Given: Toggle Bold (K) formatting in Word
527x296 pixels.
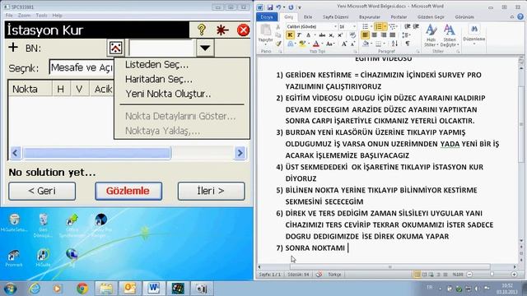Looking at the screenshot, I should click(x=290, y=35).
